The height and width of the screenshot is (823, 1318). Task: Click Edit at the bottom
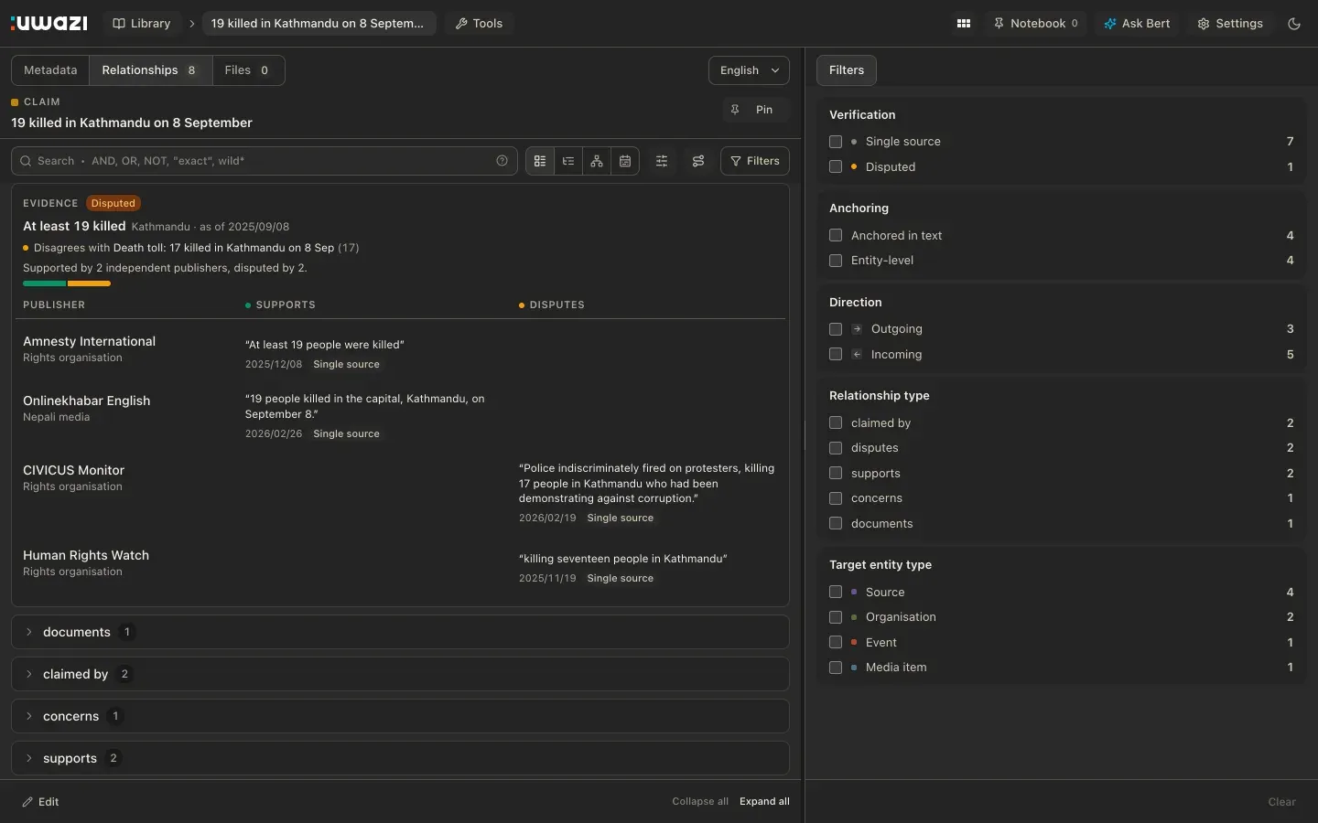pyautogui.click(x=40, y=802)
